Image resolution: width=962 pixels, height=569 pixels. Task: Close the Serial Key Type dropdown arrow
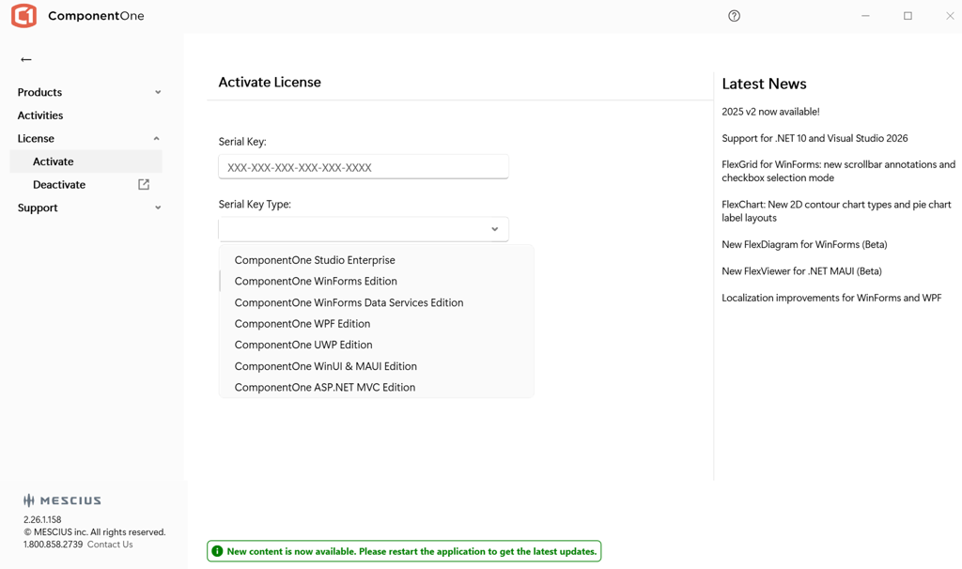click(x=494, y=229)
